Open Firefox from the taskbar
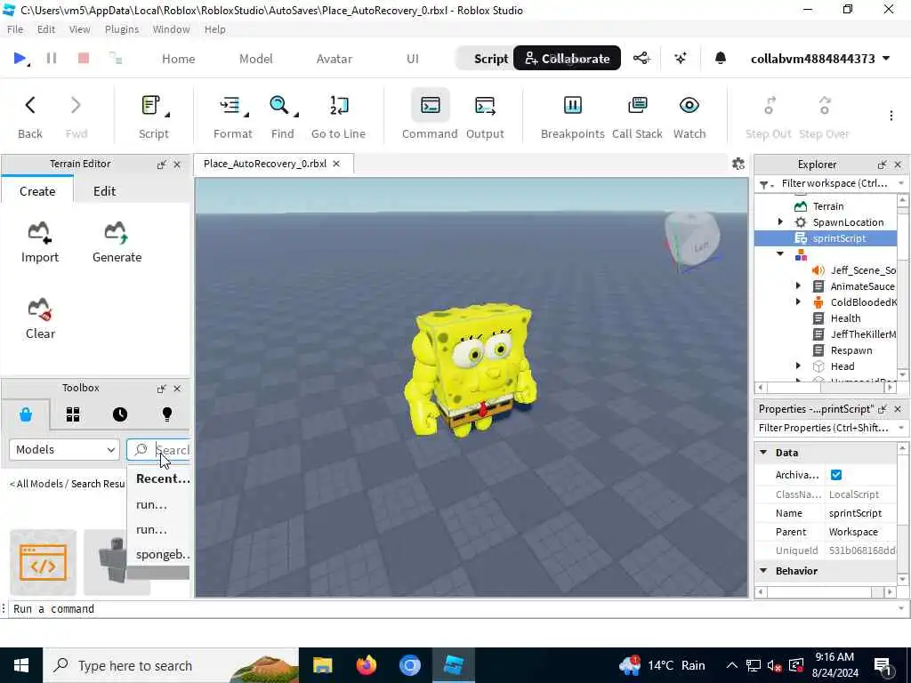The width and height of the screenshot is (911, 683). 366,665
